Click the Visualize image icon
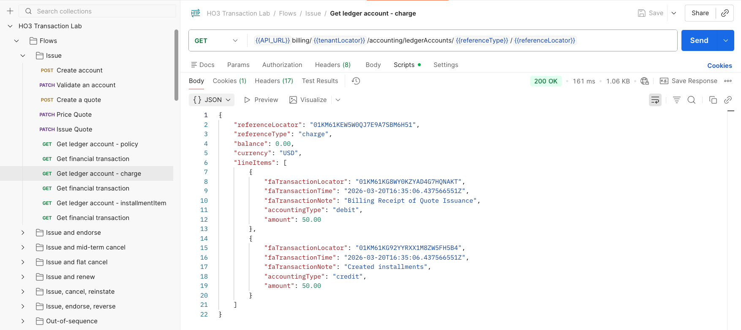Viewport: 741px width, 330px height. (293, 100)
